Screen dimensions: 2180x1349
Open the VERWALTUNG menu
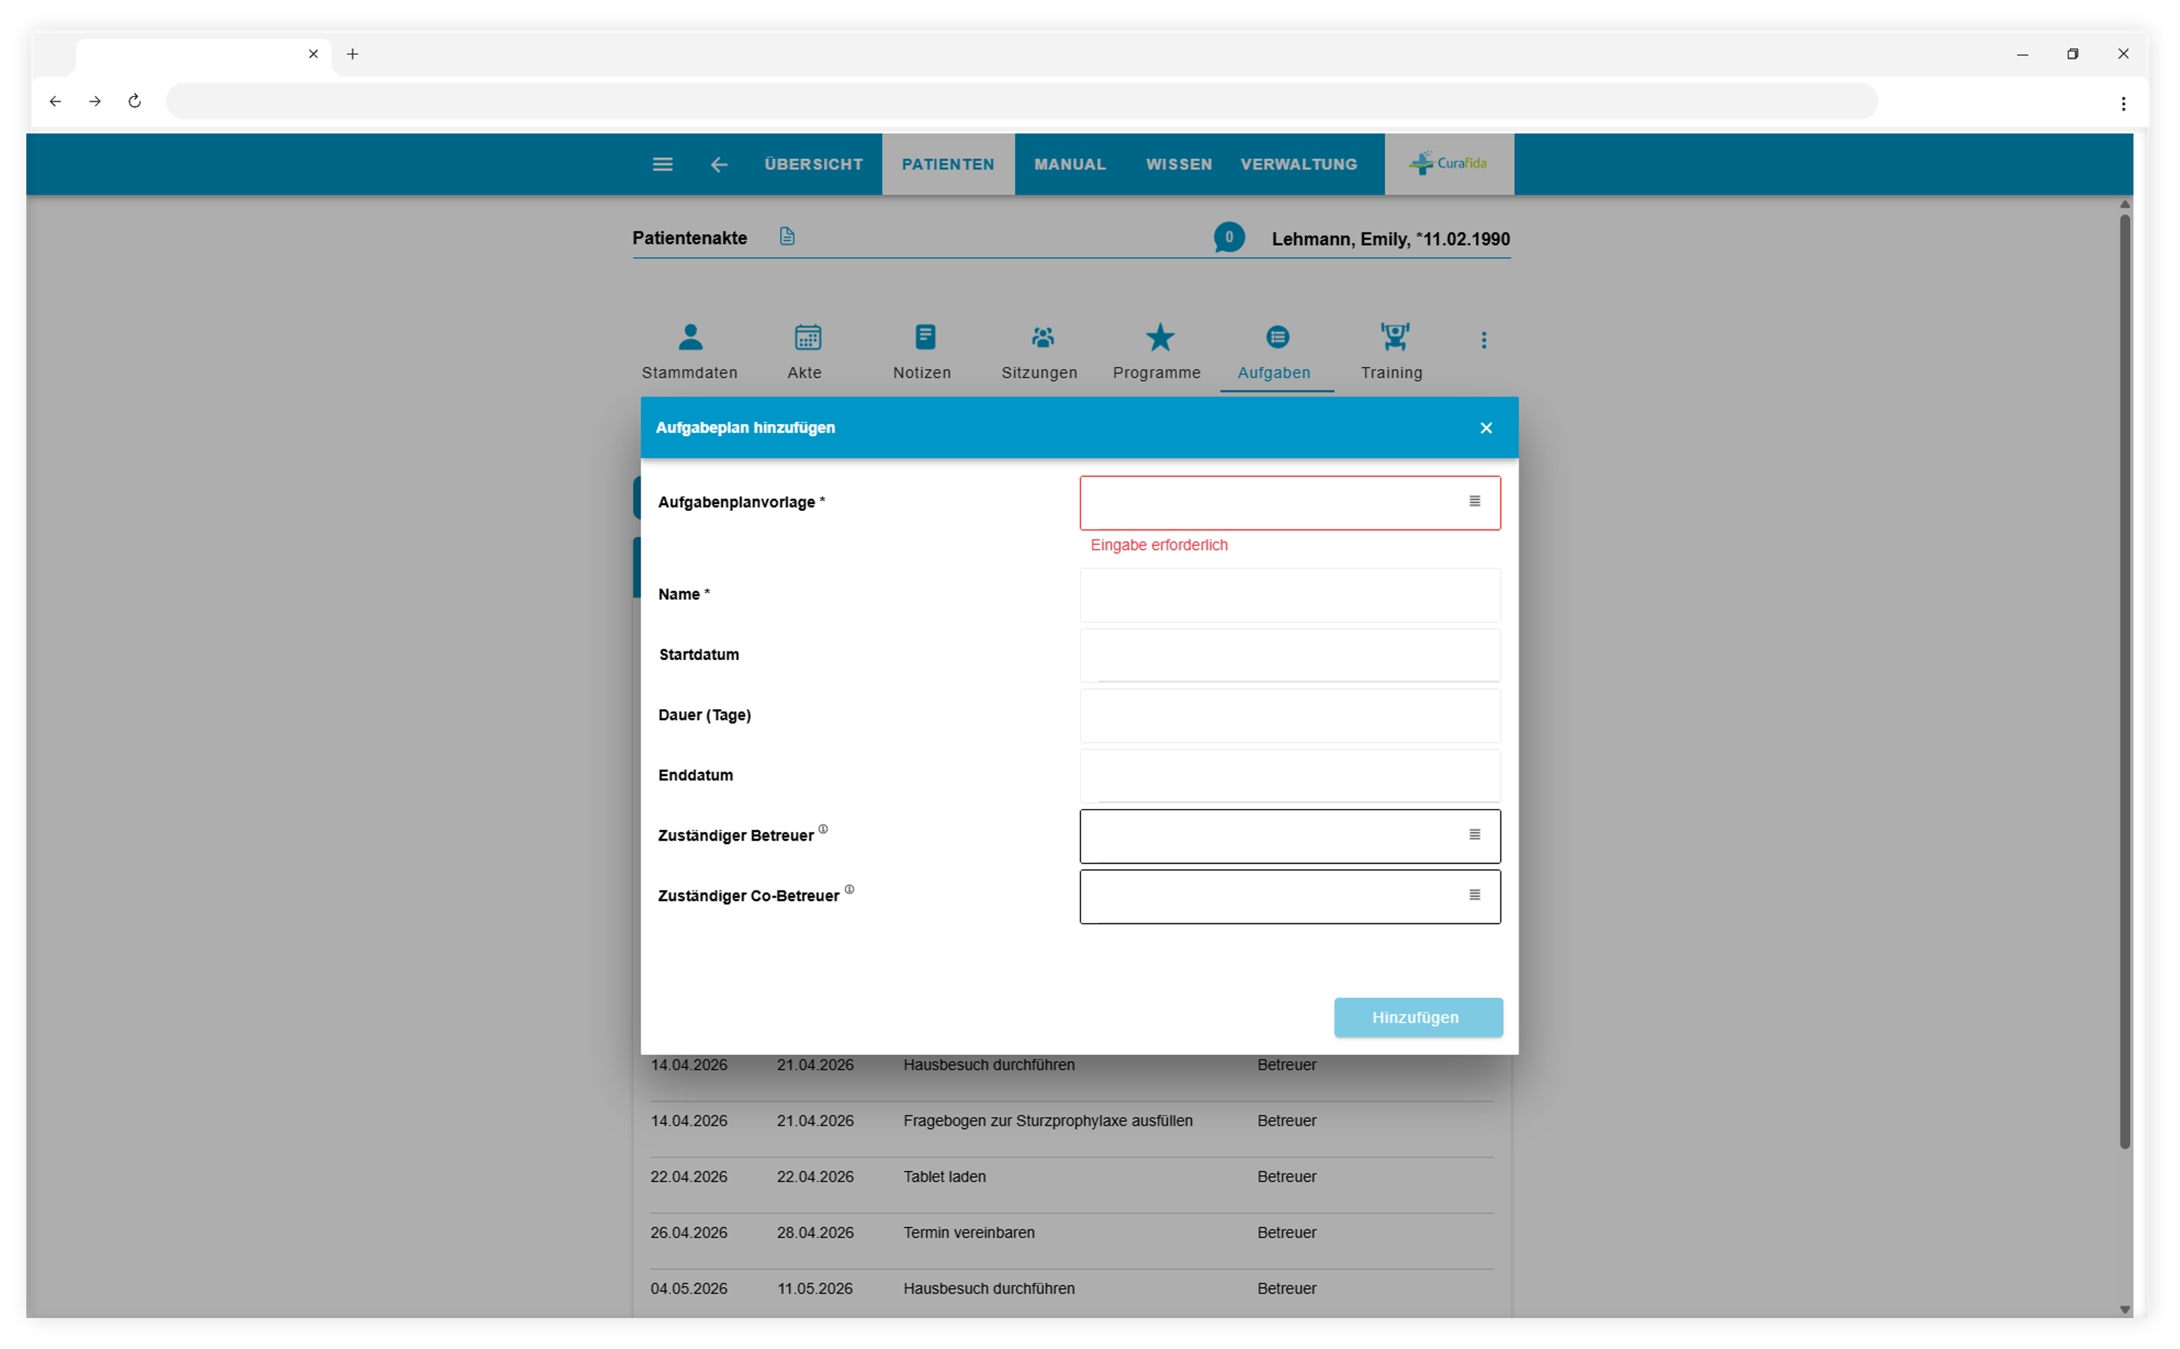[1299, 164]
